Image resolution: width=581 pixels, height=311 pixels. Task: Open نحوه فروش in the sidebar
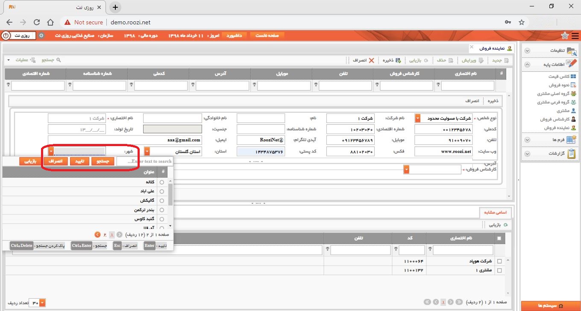561,85
